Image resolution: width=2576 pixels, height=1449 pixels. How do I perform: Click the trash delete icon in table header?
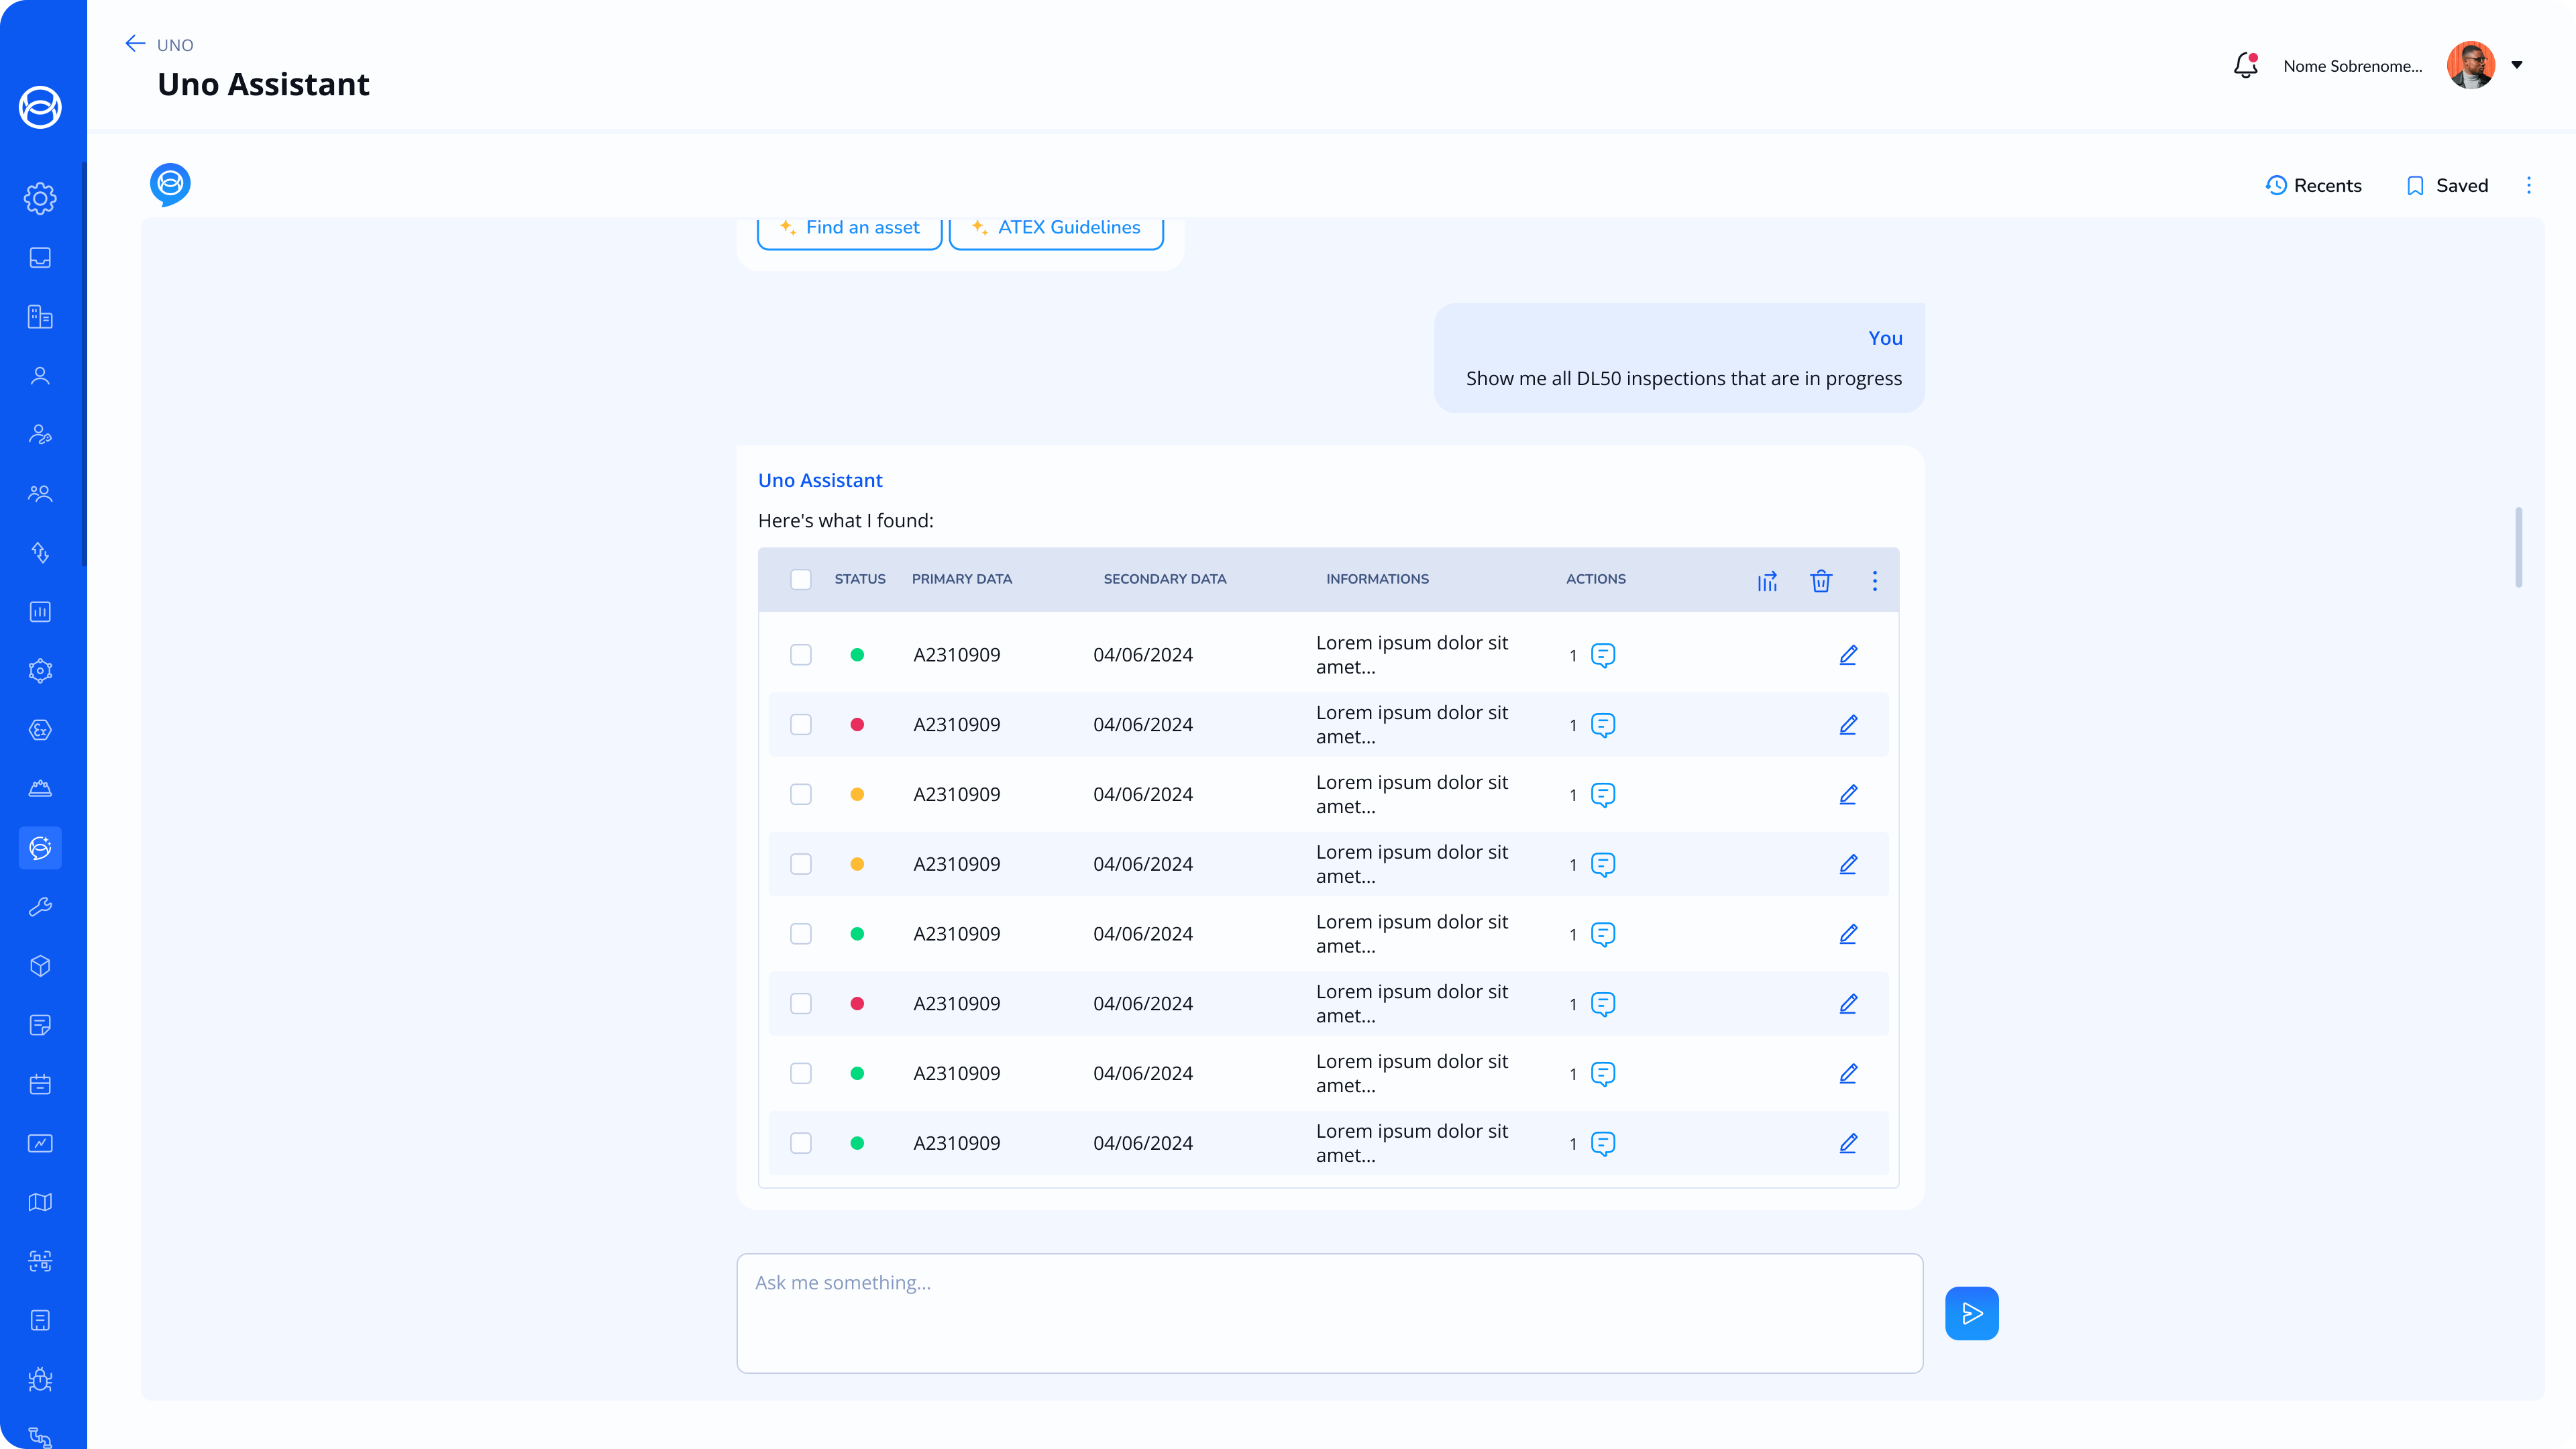click(x=1821, y=581)
